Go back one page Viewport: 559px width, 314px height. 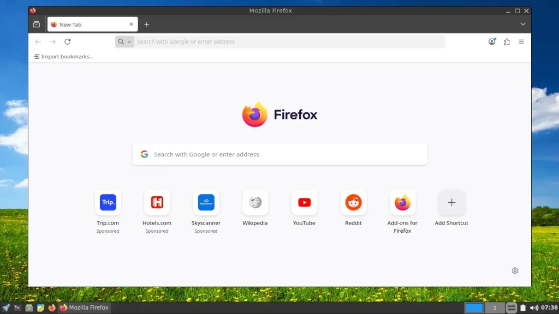click(38, 41)
